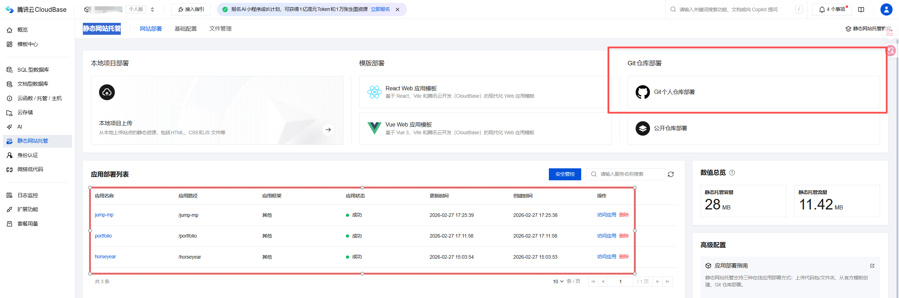Refresh the 应用部署列表 table
Viewport: 899px width, 298px height.
coord(671,174)
